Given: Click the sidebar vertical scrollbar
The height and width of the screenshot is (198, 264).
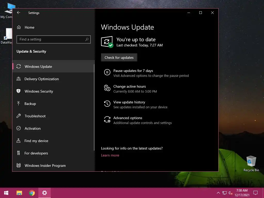Looking at the screenshot, I should coord(94,107).
